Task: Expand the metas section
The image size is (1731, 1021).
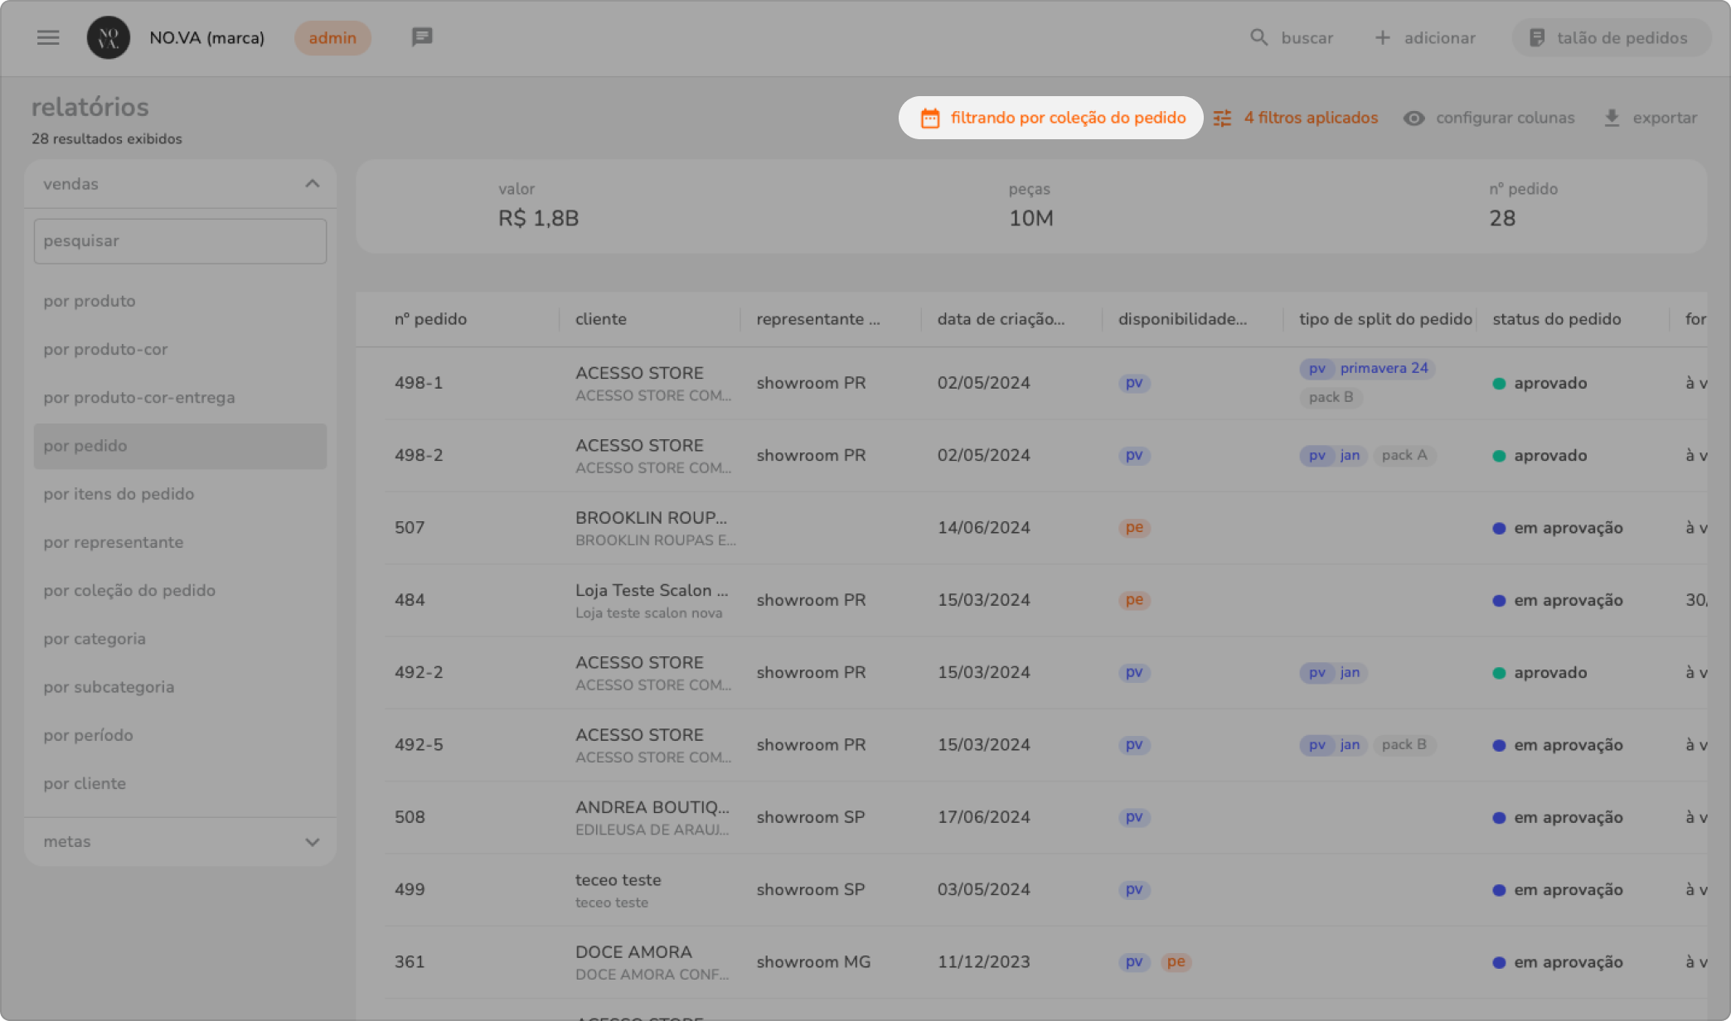Action: coord(312,842)
